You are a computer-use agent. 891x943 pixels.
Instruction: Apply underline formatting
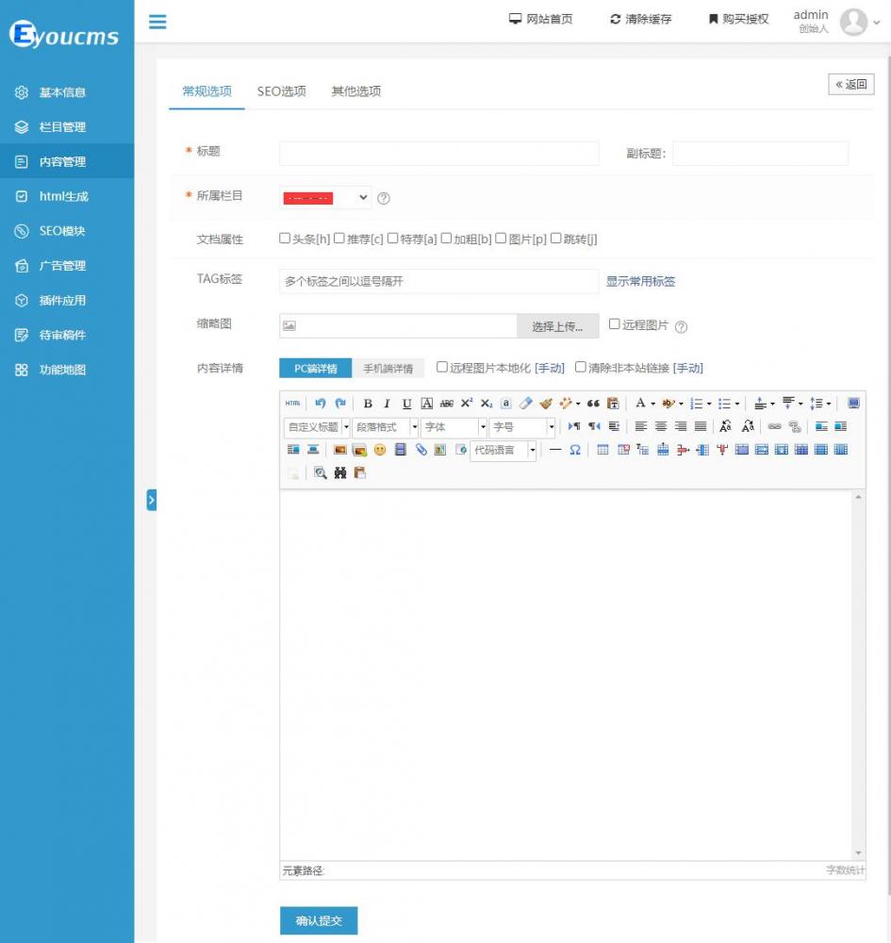(407, 404)
